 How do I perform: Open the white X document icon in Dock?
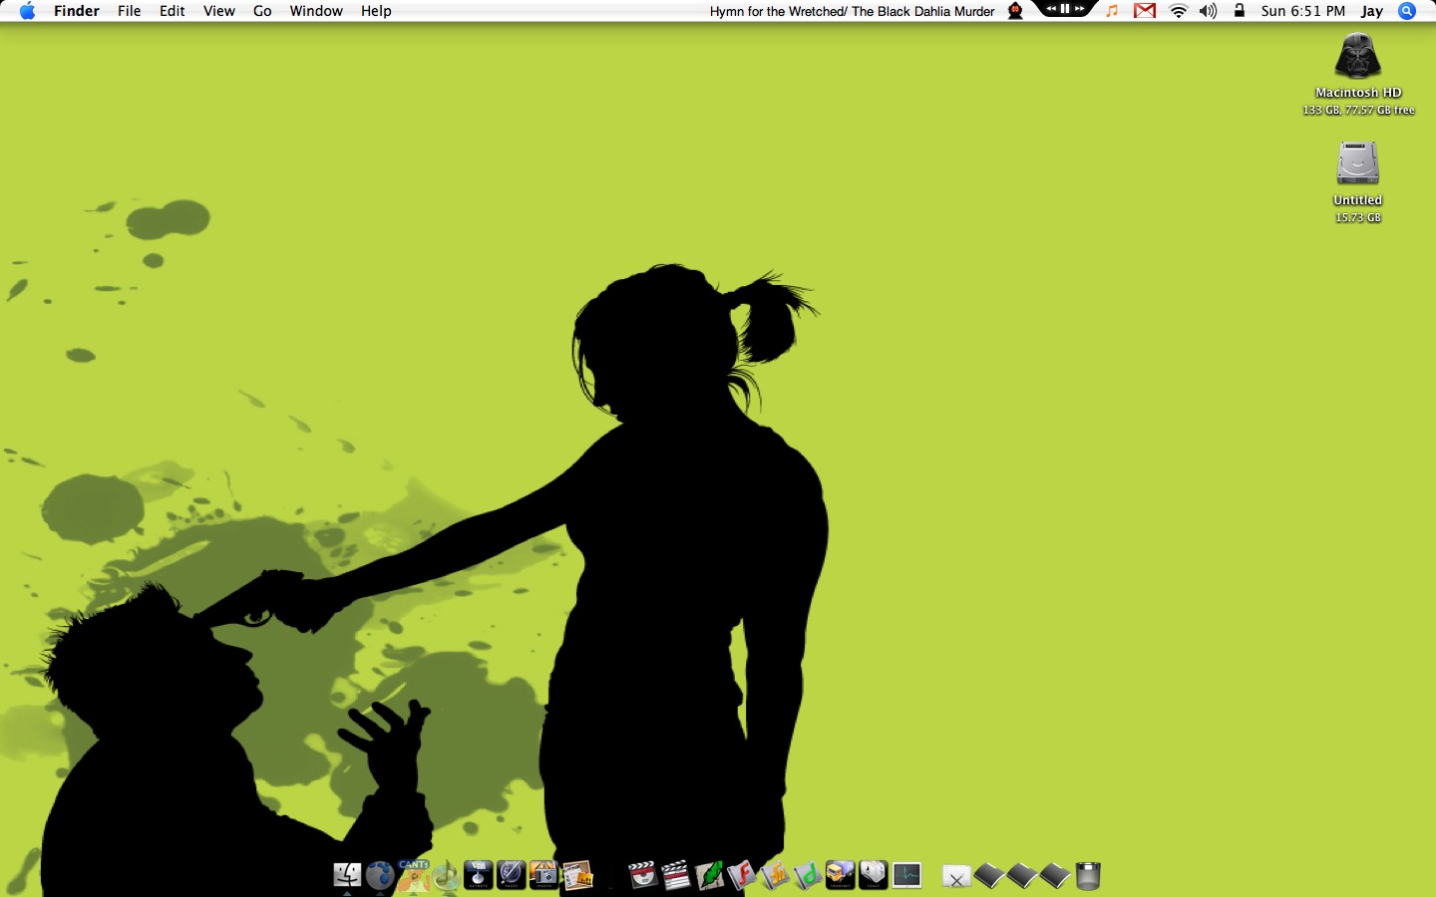pyautogui.click(x=956, y=876)
